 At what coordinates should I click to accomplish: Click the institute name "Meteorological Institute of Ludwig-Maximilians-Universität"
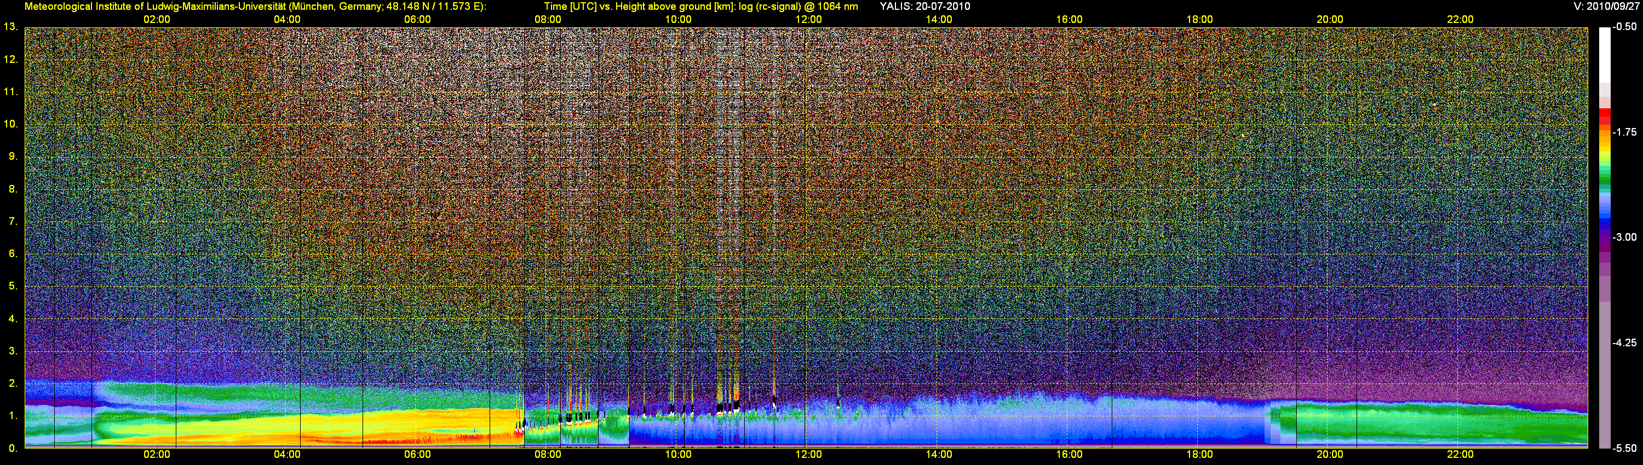click(x=155, y=7)
